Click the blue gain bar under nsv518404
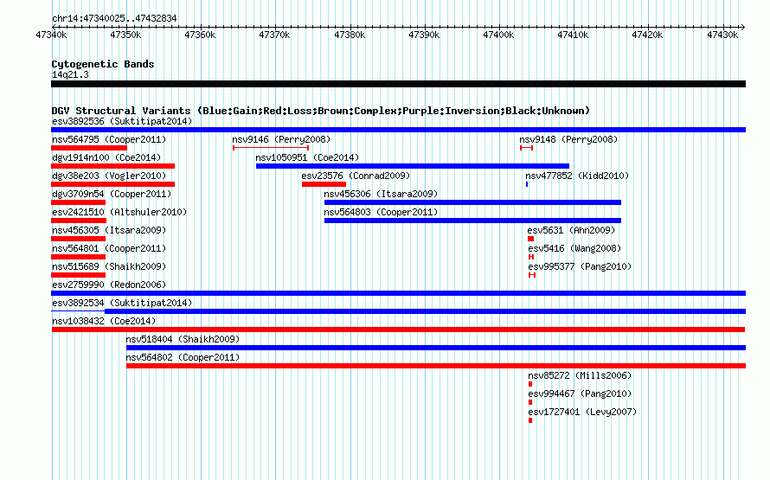Viewport: 770px width, 480px height. tap(436, 348)
